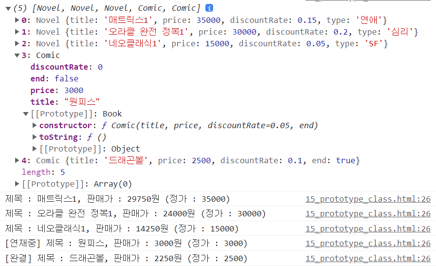Viewport: 436px width, 266px height.
Task: Click the log text 판매가 : 14250원
Action: [x=132, y=228]
